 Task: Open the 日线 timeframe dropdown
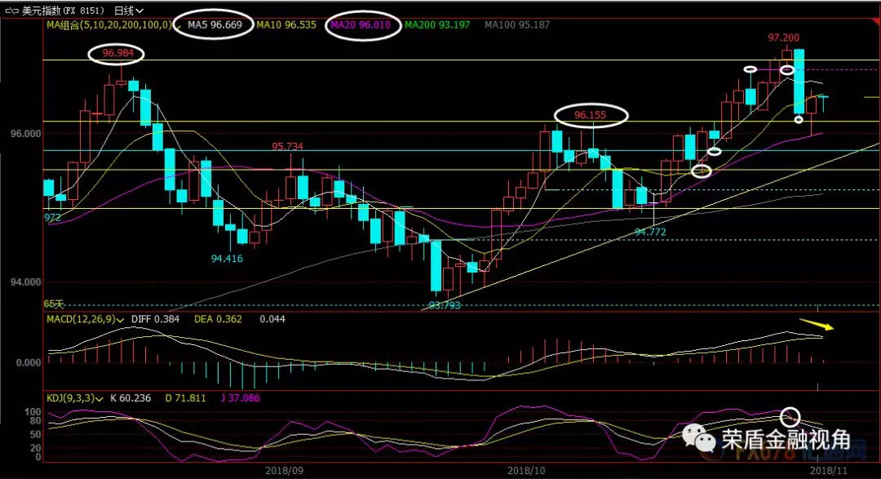point(129,11)
